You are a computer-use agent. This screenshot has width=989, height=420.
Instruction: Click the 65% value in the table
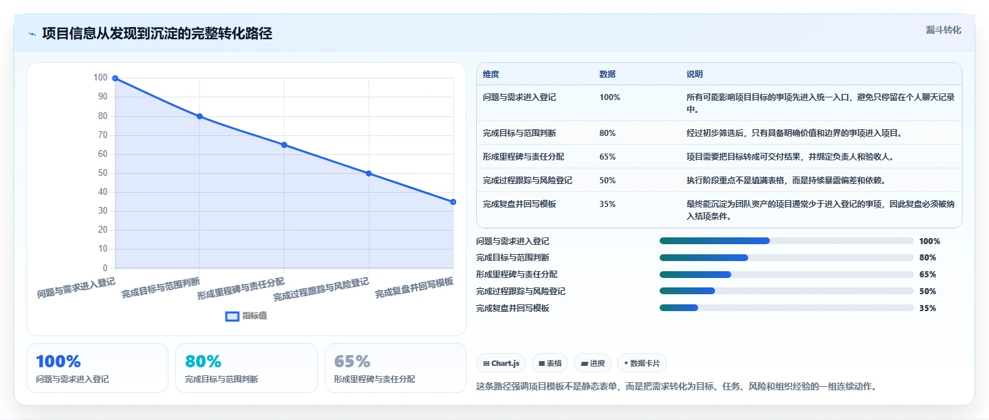(607, 157)
